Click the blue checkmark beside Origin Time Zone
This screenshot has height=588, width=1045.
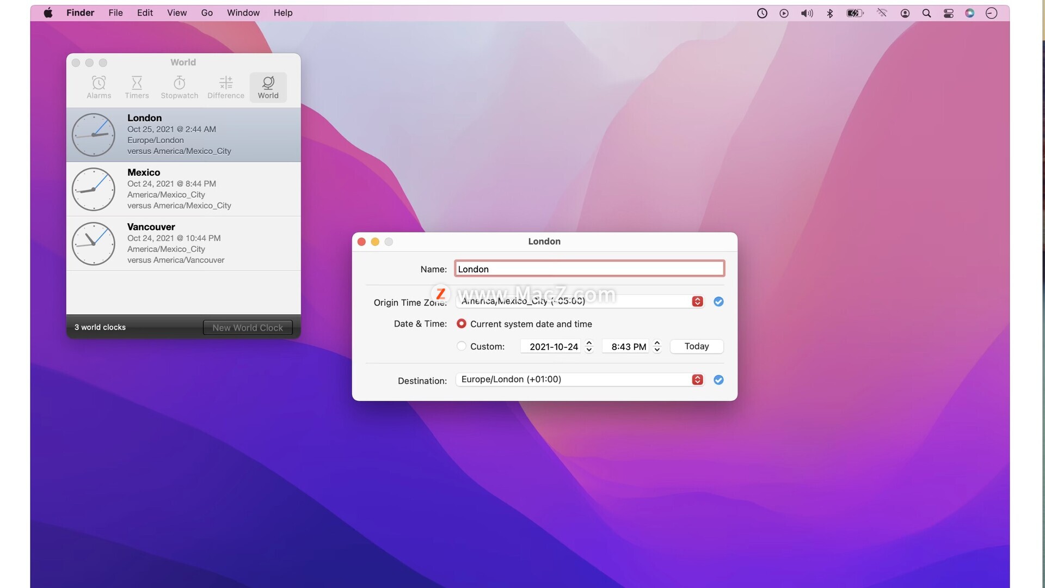718,302
